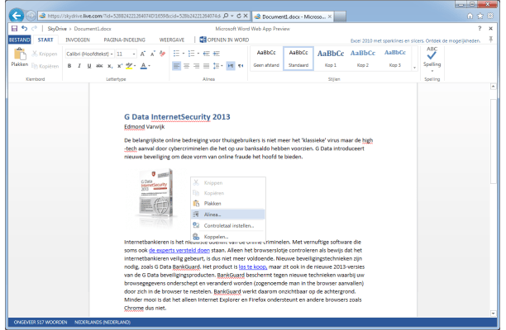This screenshot has width=506, height=330.
Task: Switch to the PAGINA-INDELING ribbon tab
Action: click(x=125, y=40)
